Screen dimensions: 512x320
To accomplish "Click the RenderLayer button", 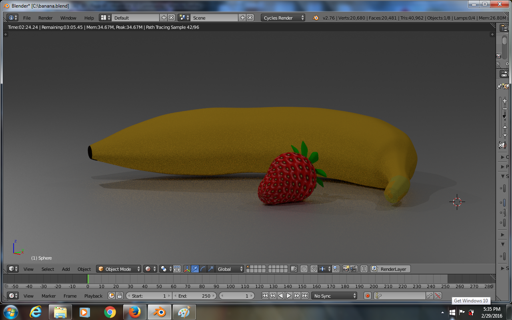I will point(390,269).
